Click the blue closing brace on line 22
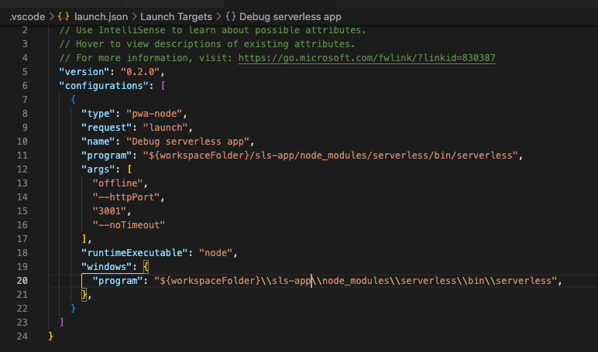The image size is (598, 352). coord(74,309)
